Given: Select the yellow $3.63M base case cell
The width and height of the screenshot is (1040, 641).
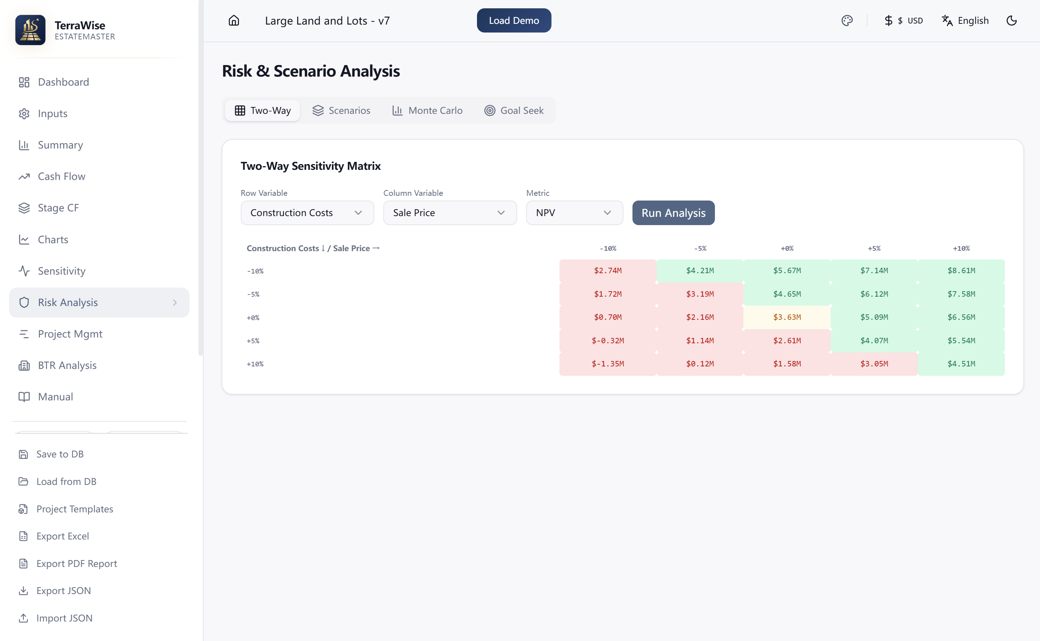Looking at the screenshot, I should click(x=787, y=317).
